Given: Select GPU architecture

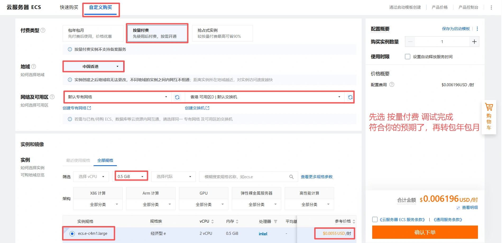Looking at the screenshot, I should click(204, 193).
